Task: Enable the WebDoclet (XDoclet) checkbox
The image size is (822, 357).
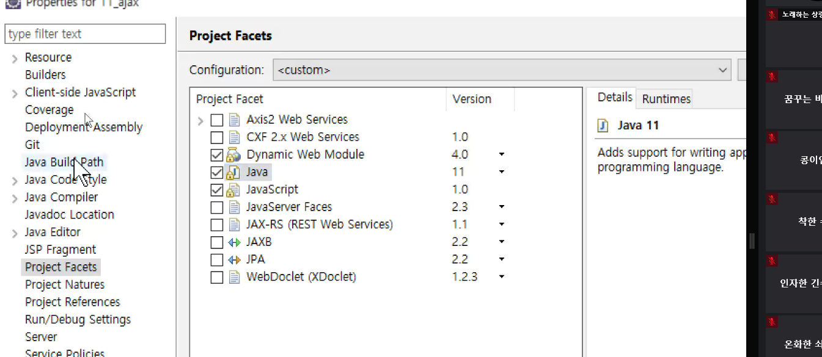Action: (217, 277)
